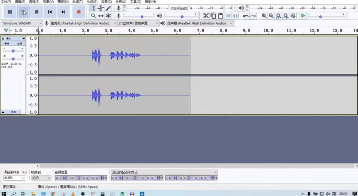Open the 分析(A) menu
Image resolution: width=358 pixels, height=196 pixels.
click(x=121, y=1)
